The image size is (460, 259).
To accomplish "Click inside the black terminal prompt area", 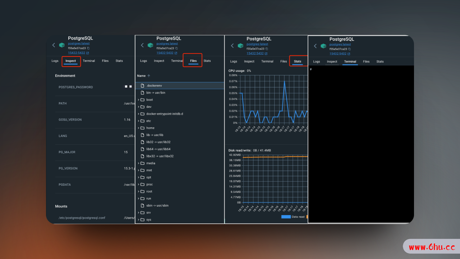I will (360, 144).
